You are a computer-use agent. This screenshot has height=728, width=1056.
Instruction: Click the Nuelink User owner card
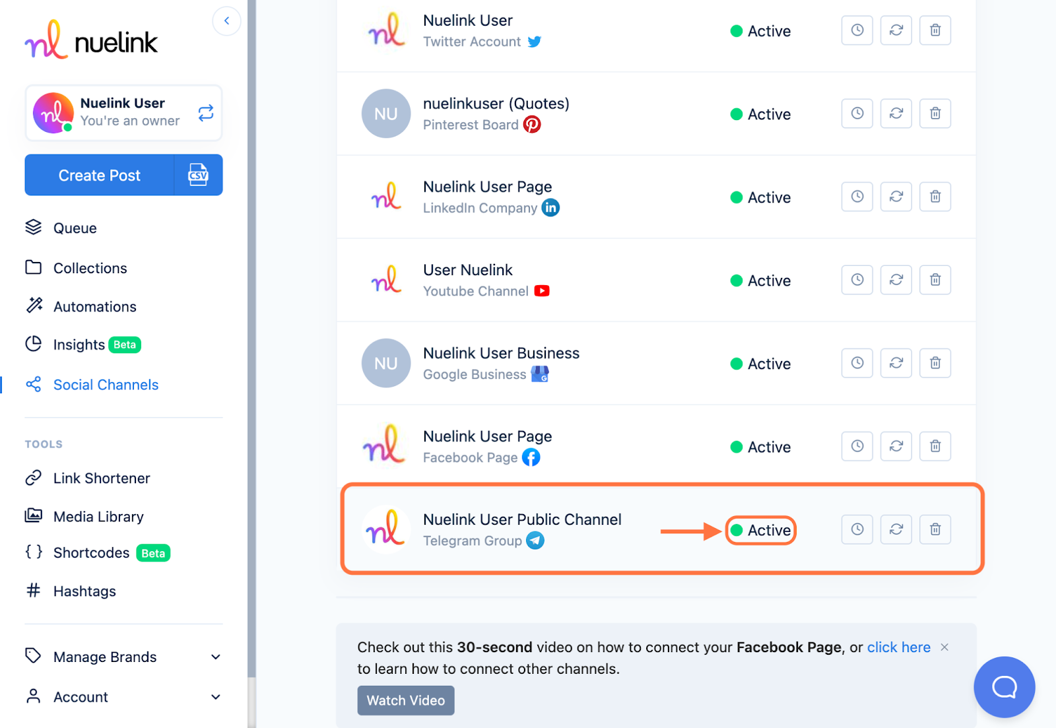point(123,113)
